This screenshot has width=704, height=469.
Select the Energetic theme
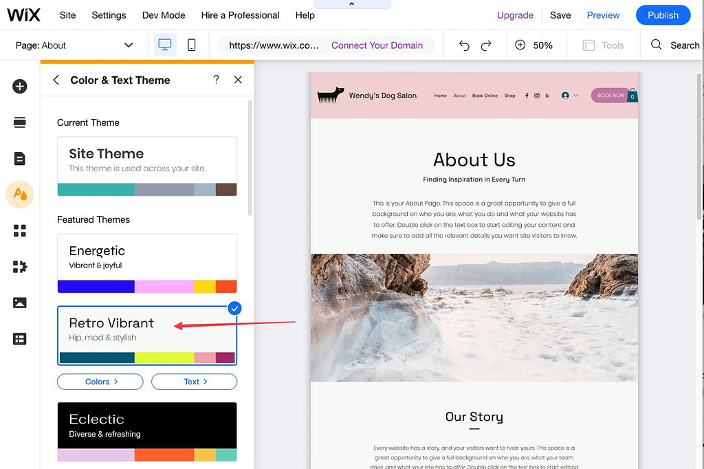[x=147, y=263]
